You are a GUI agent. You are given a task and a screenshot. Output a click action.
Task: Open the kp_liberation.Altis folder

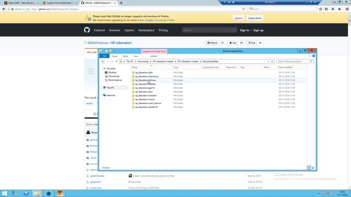click(x=144, y=73)
